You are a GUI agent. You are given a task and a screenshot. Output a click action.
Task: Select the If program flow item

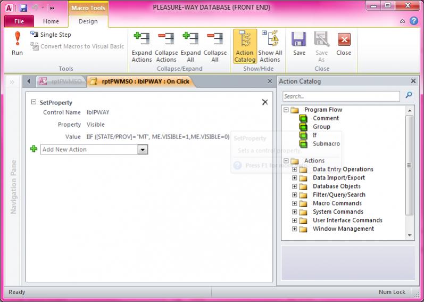[x=314, y=135]
